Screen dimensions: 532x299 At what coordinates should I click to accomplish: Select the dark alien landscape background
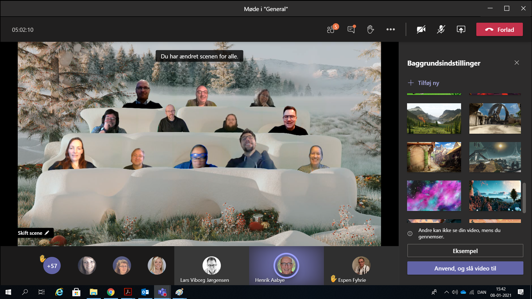pyautogui.click(x=495, y=157)
